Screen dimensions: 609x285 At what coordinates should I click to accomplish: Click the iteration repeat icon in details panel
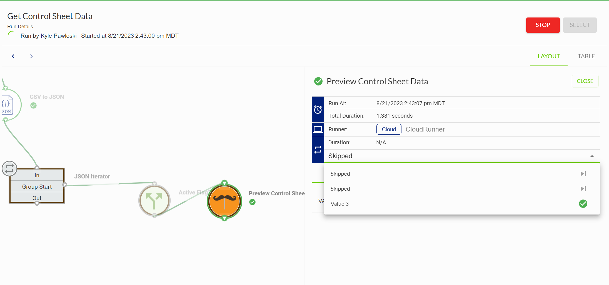point(318,150)
